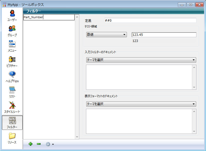Open the グループ (Groups) section icon
This screenshot has width=206, height=151.
point(12,29)
